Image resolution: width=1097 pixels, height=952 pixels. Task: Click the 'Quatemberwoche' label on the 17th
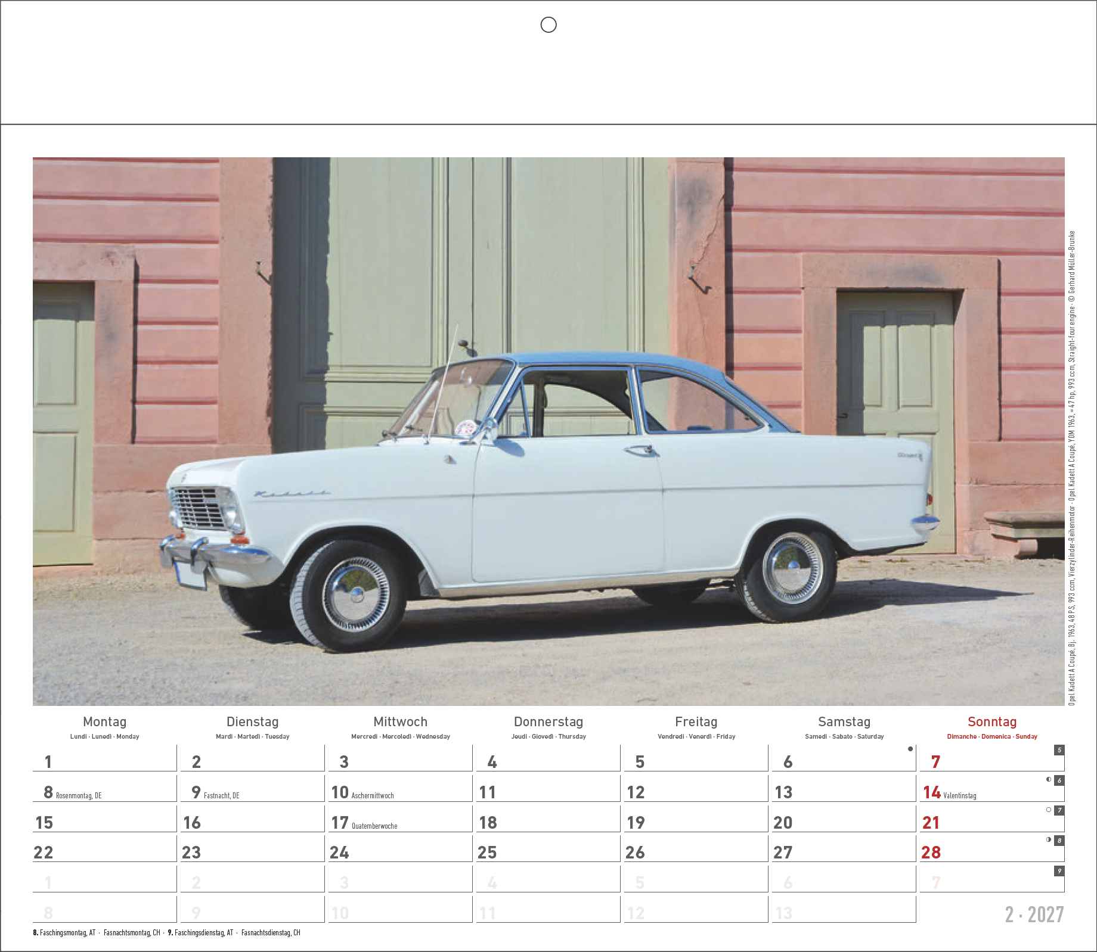pyautogui.click(x=374, y=826)
